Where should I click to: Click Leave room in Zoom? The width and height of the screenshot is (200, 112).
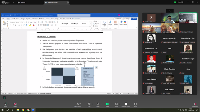(195, 105)
